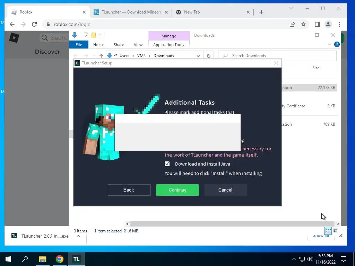The width and height of the screenshot is (355, 266).
Task: Close the TLauncher browser tab
Action: pyautogui.click(x=166, y=12)
